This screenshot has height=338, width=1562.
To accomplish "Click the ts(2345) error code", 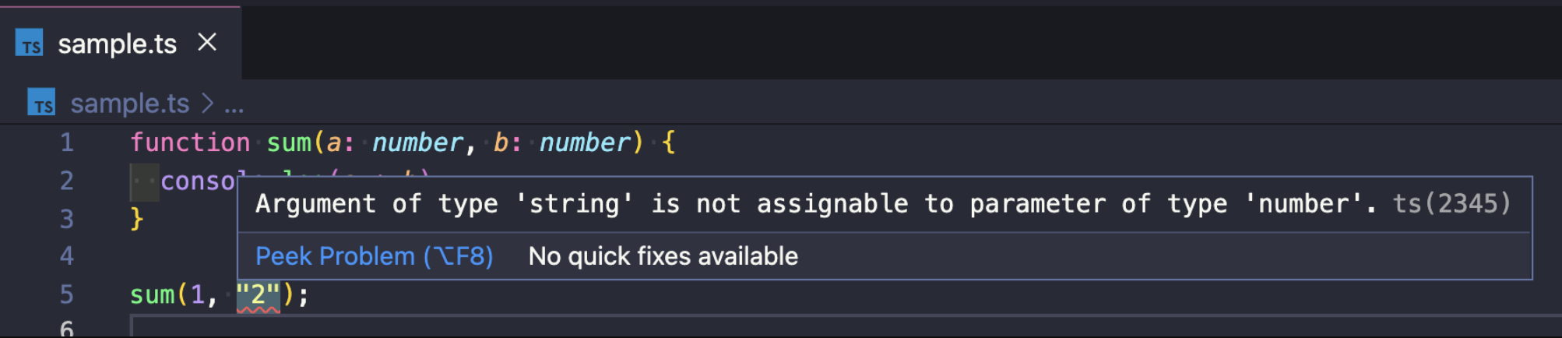I will tap(1451, 204).
